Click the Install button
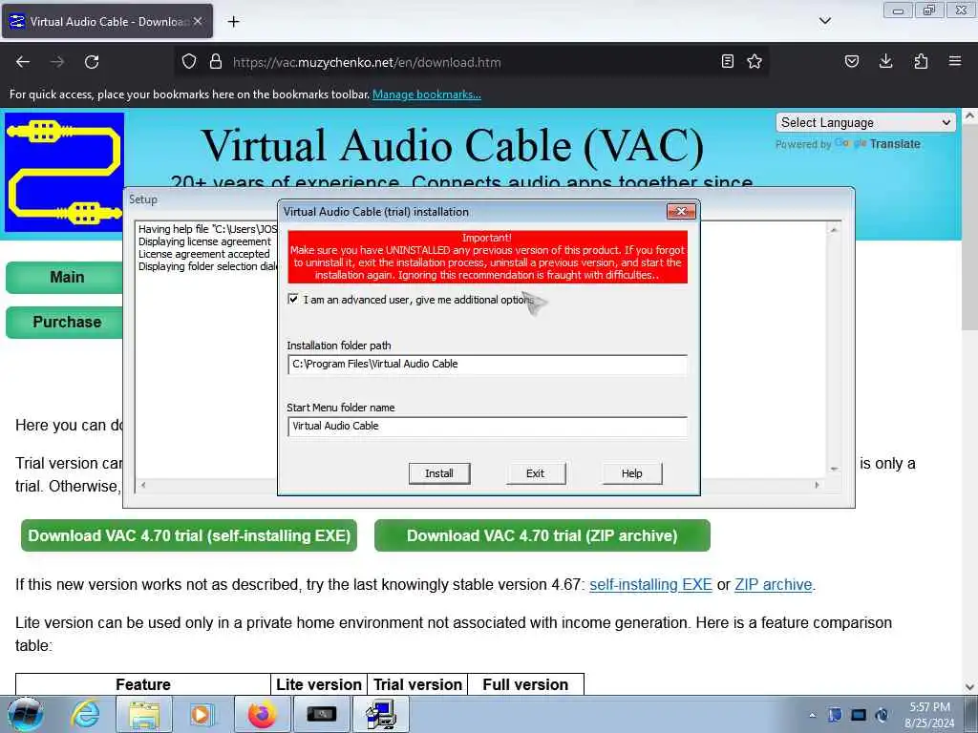Viewport: 978px width, 733px height. (439, 473)
